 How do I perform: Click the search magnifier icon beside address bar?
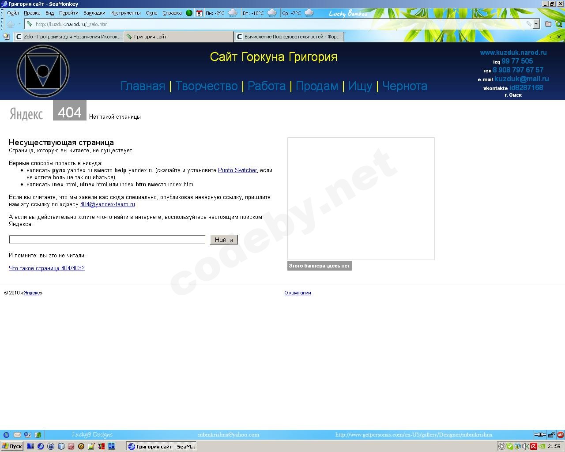(559, 24)
